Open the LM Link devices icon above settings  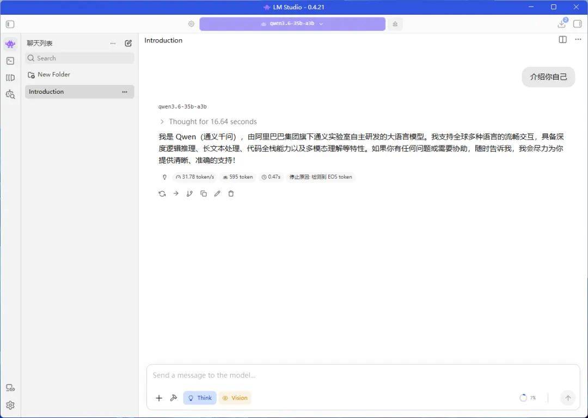point(10,388)
